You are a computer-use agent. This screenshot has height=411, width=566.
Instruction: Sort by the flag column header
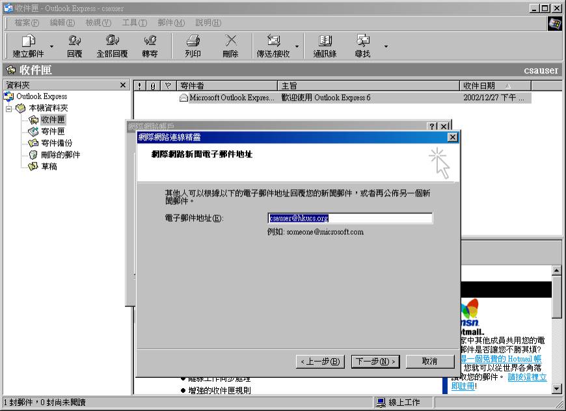point(168,86)
